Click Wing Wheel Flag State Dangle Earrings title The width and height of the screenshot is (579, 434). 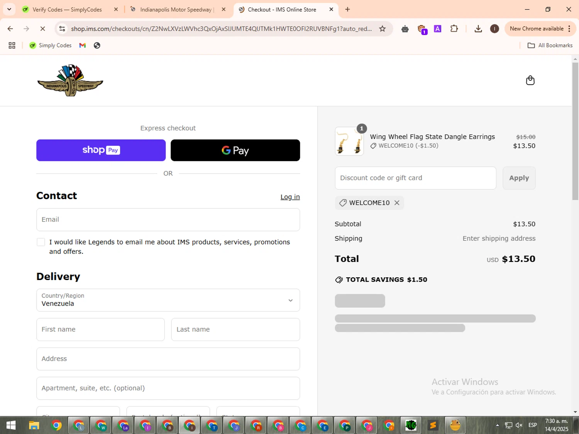coord(432,137)
